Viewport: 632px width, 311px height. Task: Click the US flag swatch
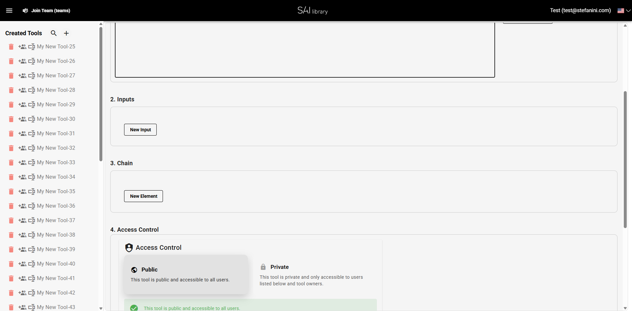[x=621, y=11]
